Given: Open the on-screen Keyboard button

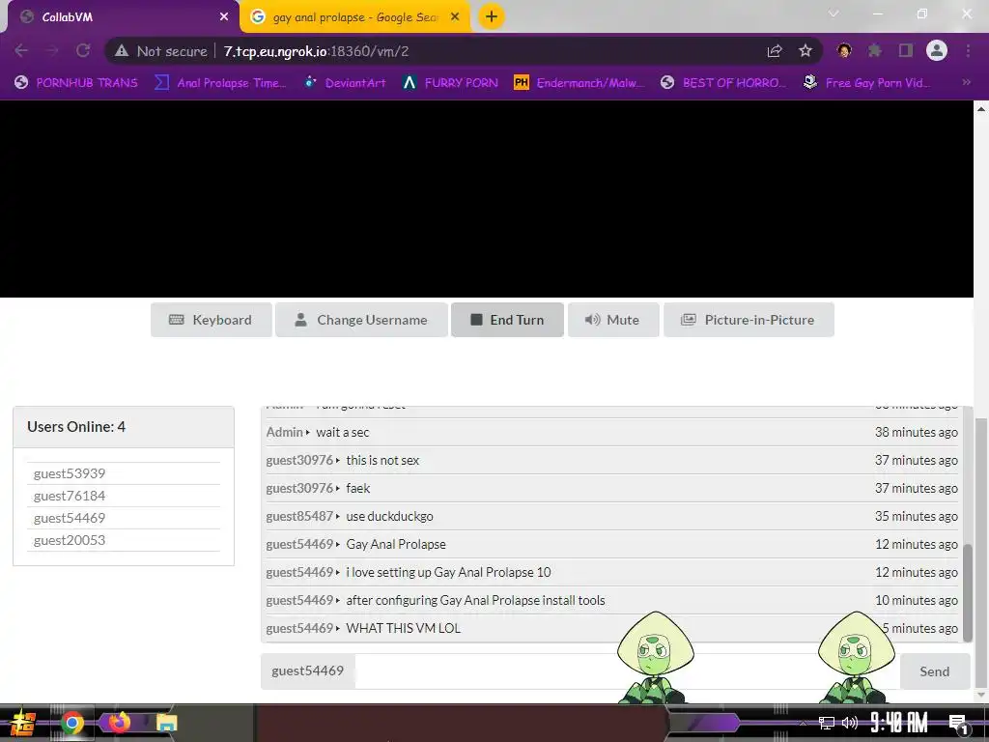Looking at the screenshot, I should click(212, 320).
